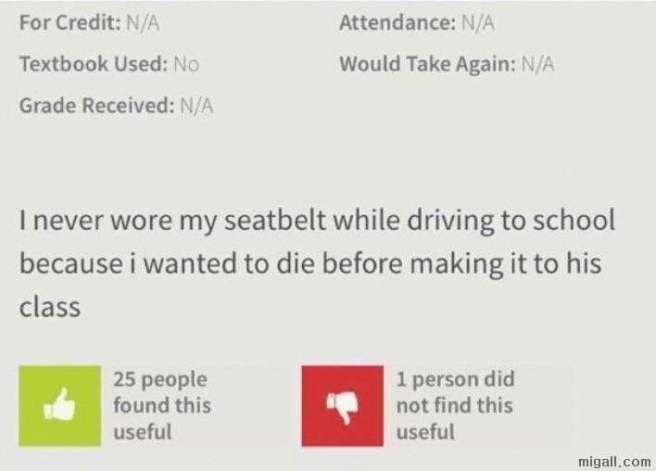656x471 pixels.
Task: Click the For Credit N/A value
Action: tap(143, 22)
